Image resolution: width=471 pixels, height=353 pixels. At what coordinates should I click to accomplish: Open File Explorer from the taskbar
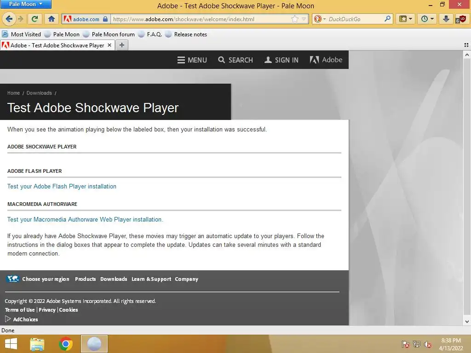pyautogui.click(x=37, y=344)
